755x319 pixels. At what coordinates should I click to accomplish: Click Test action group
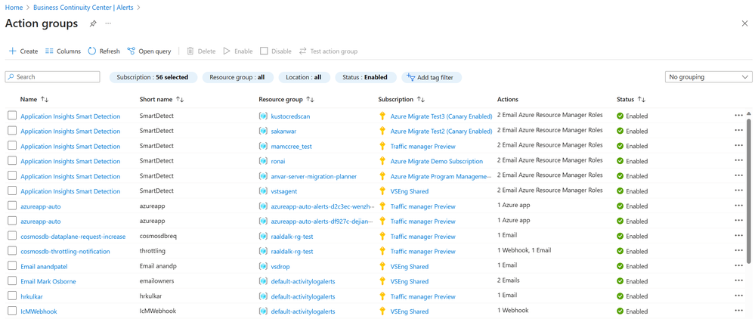point(328,51)
